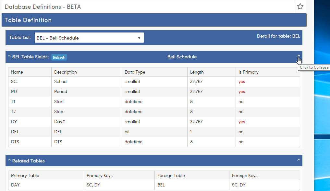
Task: Click the dropdown arrow in the Table List box
Action: [140, 37]
